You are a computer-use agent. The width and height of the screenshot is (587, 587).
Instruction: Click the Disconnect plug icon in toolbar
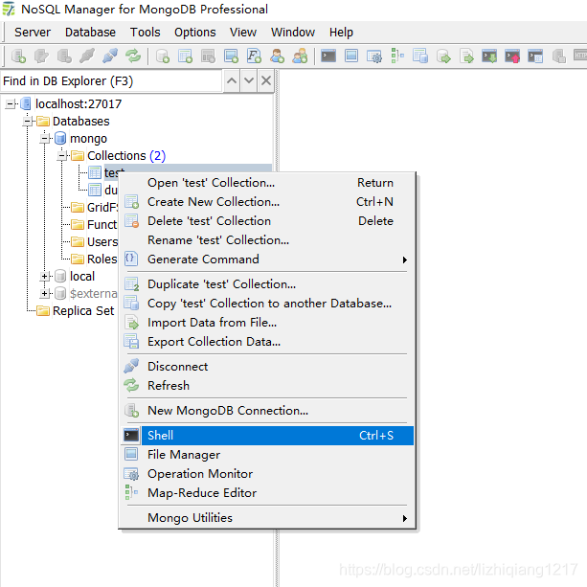pyautogui.click(x=110, y=56)
